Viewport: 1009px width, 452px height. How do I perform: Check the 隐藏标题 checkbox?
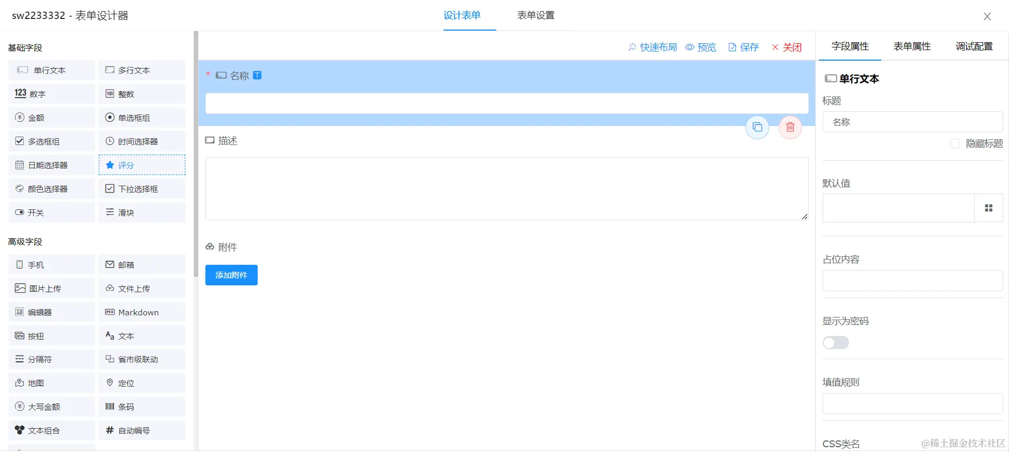[x=955, y=143]
